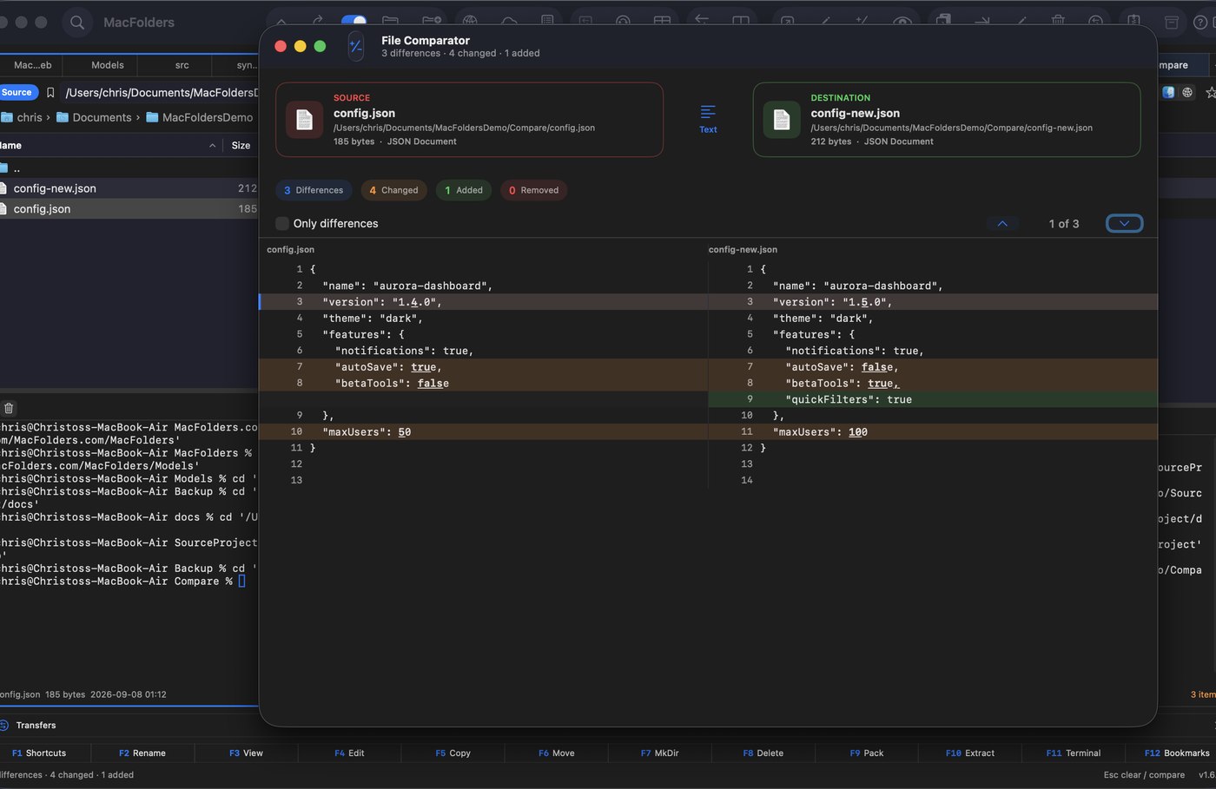Click the source config.json document icon
This screenshot has width=1216, height=789.
(304, 120)
